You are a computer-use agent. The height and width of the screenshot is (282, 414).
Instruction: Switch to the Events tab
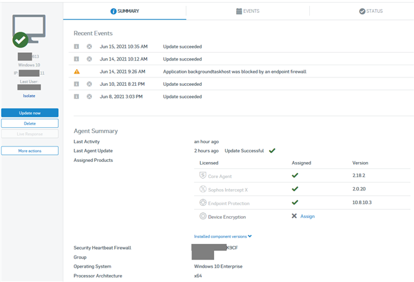pos(248,11)
